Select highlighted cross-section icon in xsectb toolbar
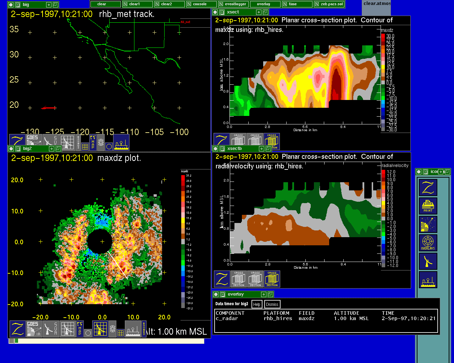Screen dimensions: 454x363 point(272,279)
